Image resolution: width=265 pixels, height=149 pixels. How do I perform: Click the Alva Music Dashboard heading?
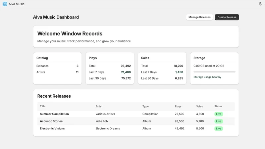coord(56,17)
